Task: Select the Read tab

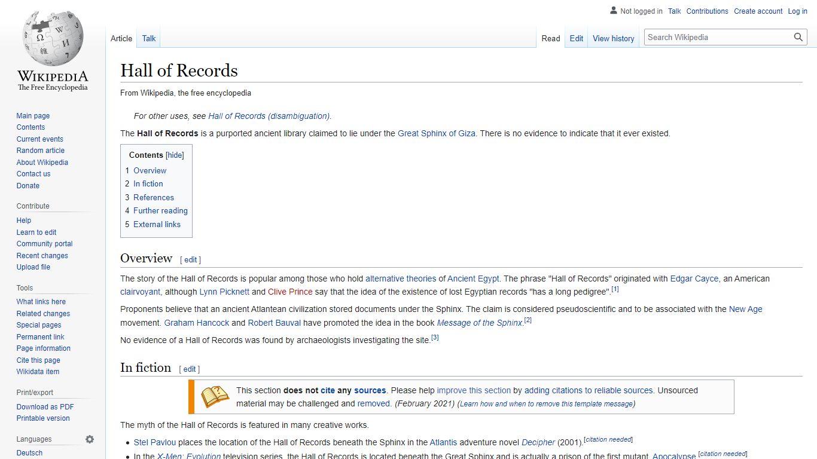Action: pyautogui.click(x=551, y=38)
